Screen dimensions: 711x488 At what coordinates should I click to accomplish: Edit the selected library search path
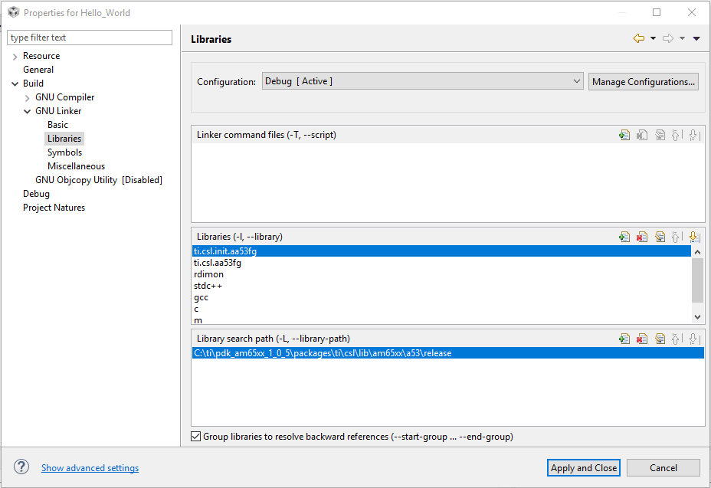click(660, 339)
